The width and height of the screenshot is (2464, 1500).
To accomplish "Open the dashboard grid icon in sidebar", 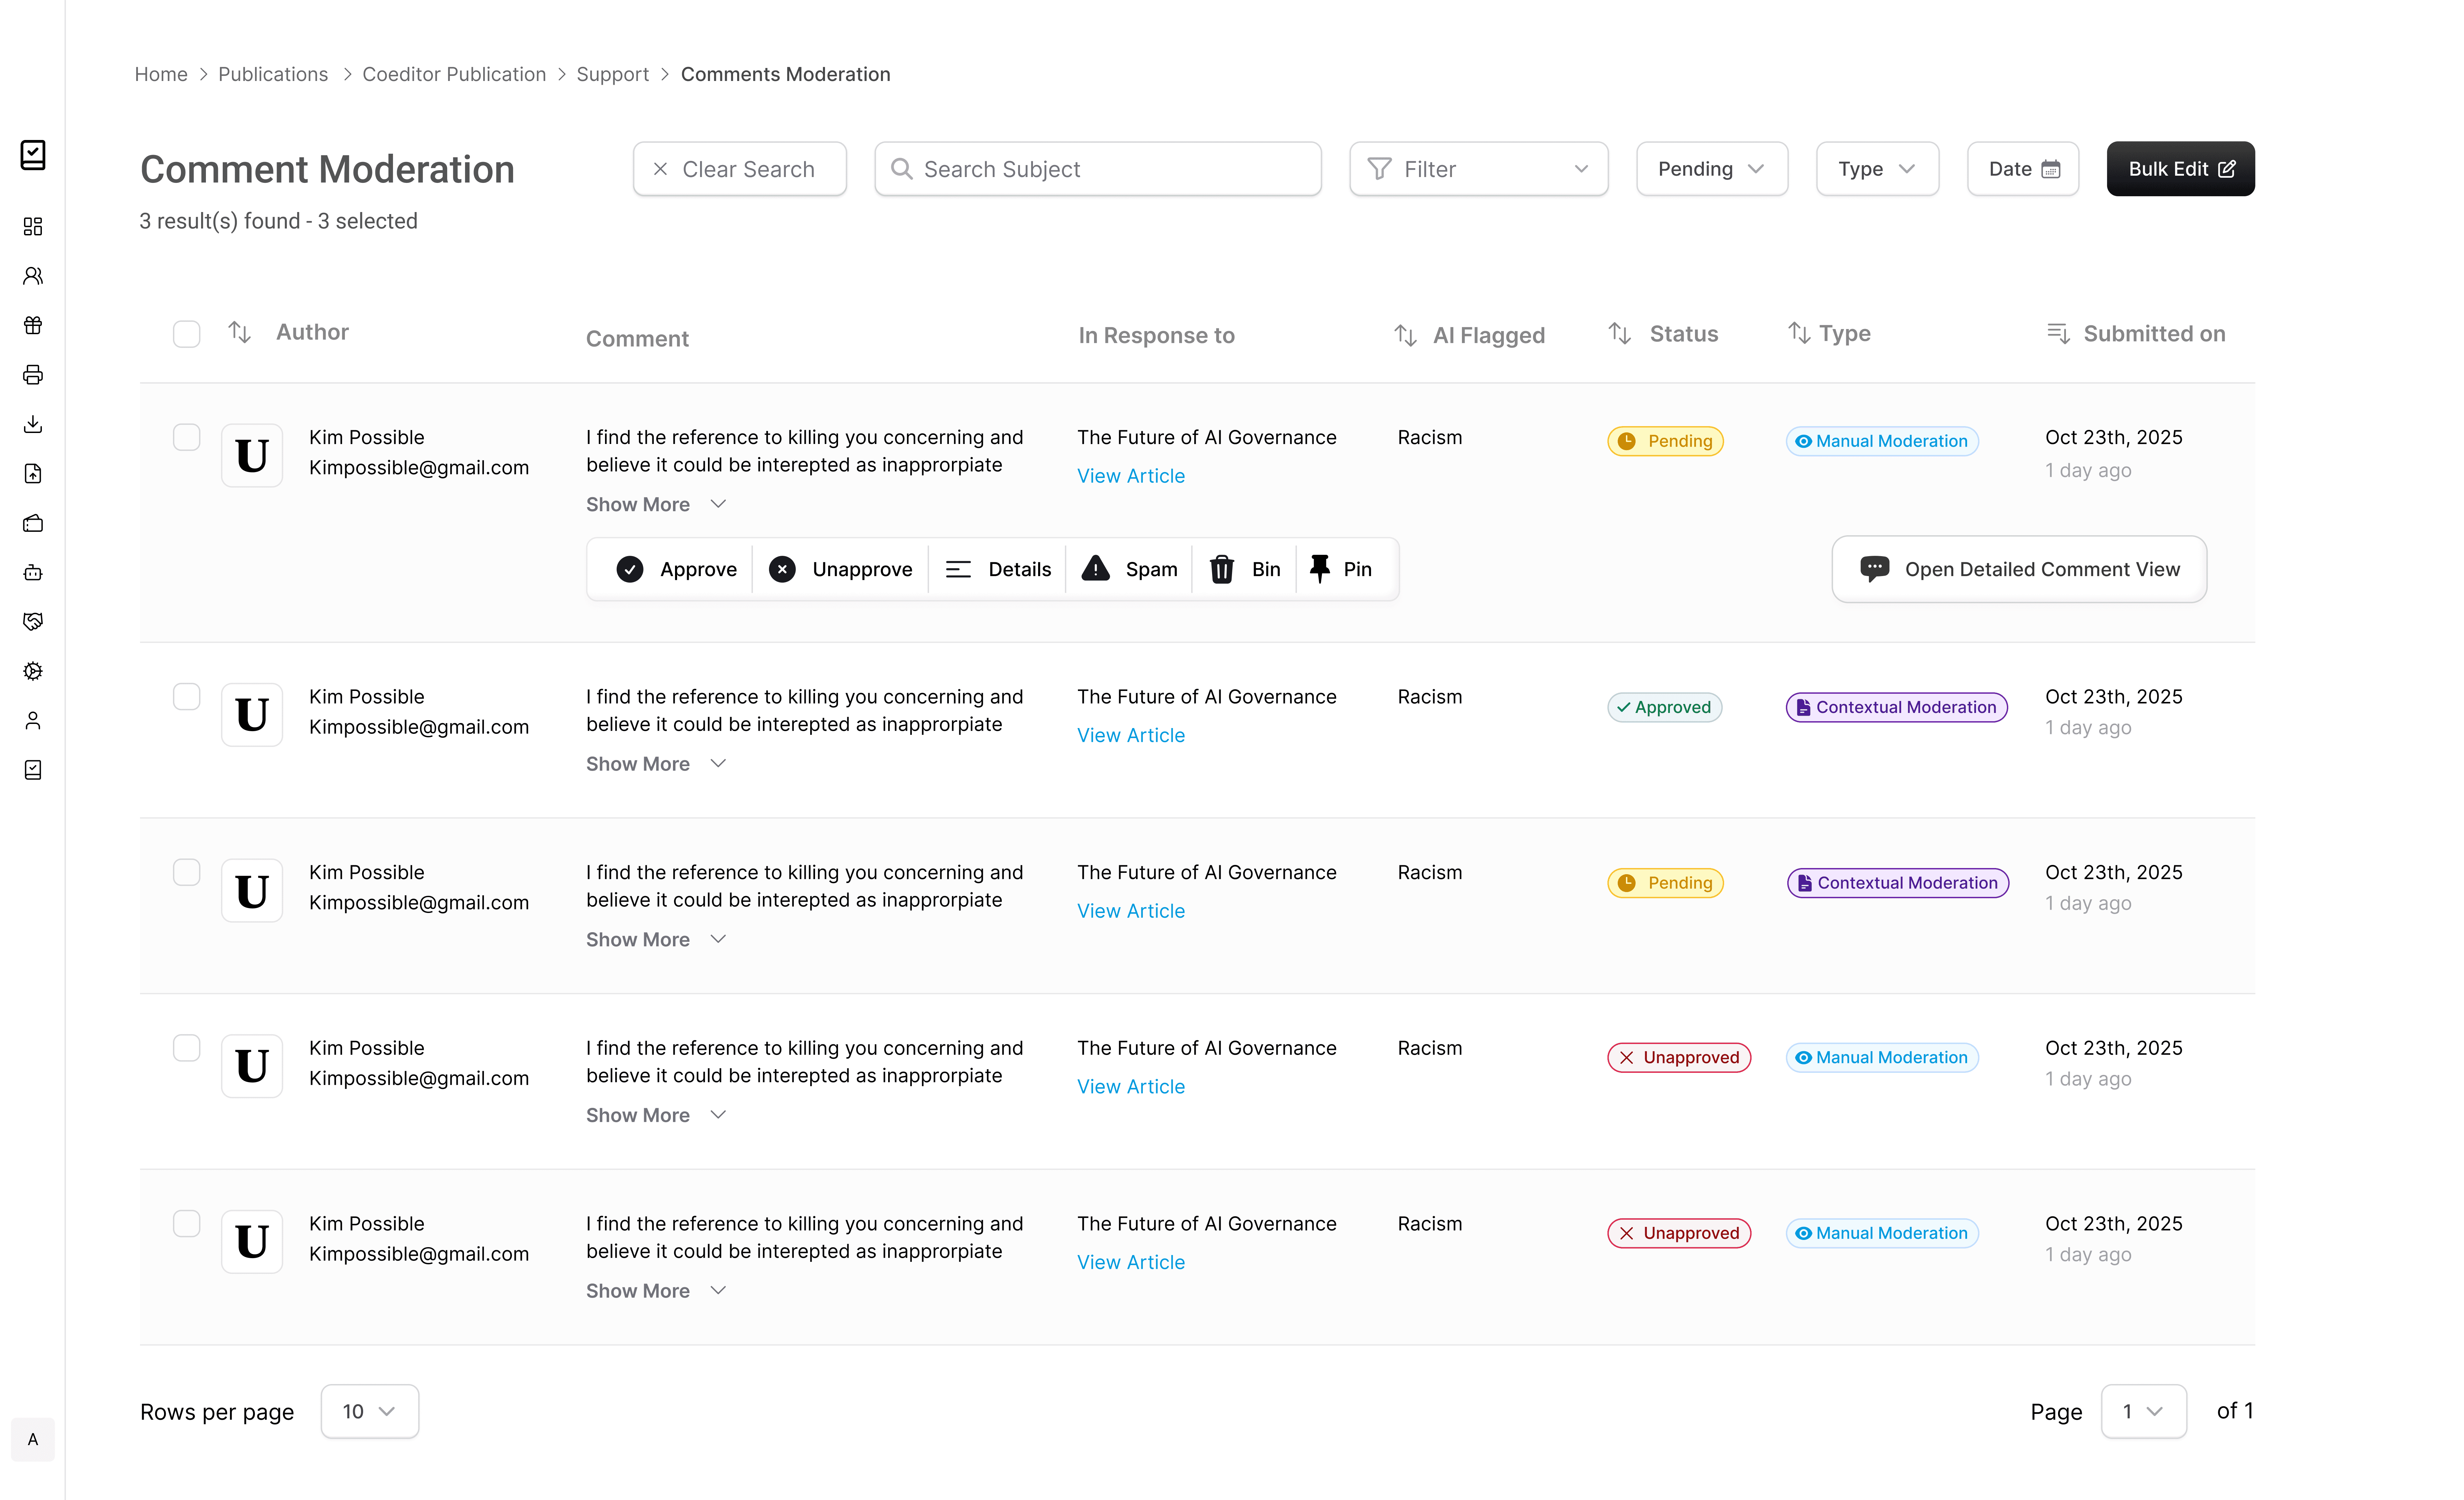I will point(33,226).
